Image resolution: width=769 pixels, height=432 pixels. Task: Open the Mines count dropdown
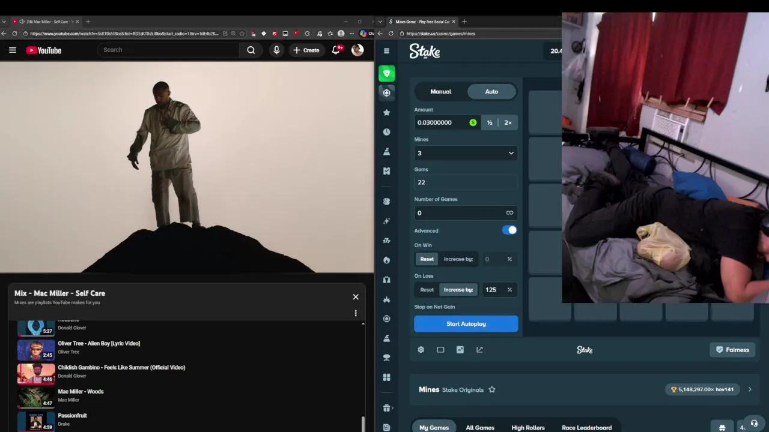(x=466, y=153)
